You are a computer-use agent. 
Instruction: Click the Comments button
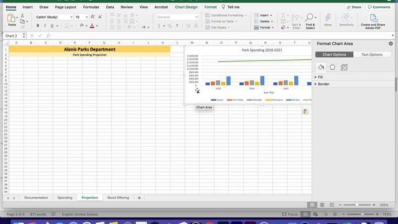tap(379, 7)
